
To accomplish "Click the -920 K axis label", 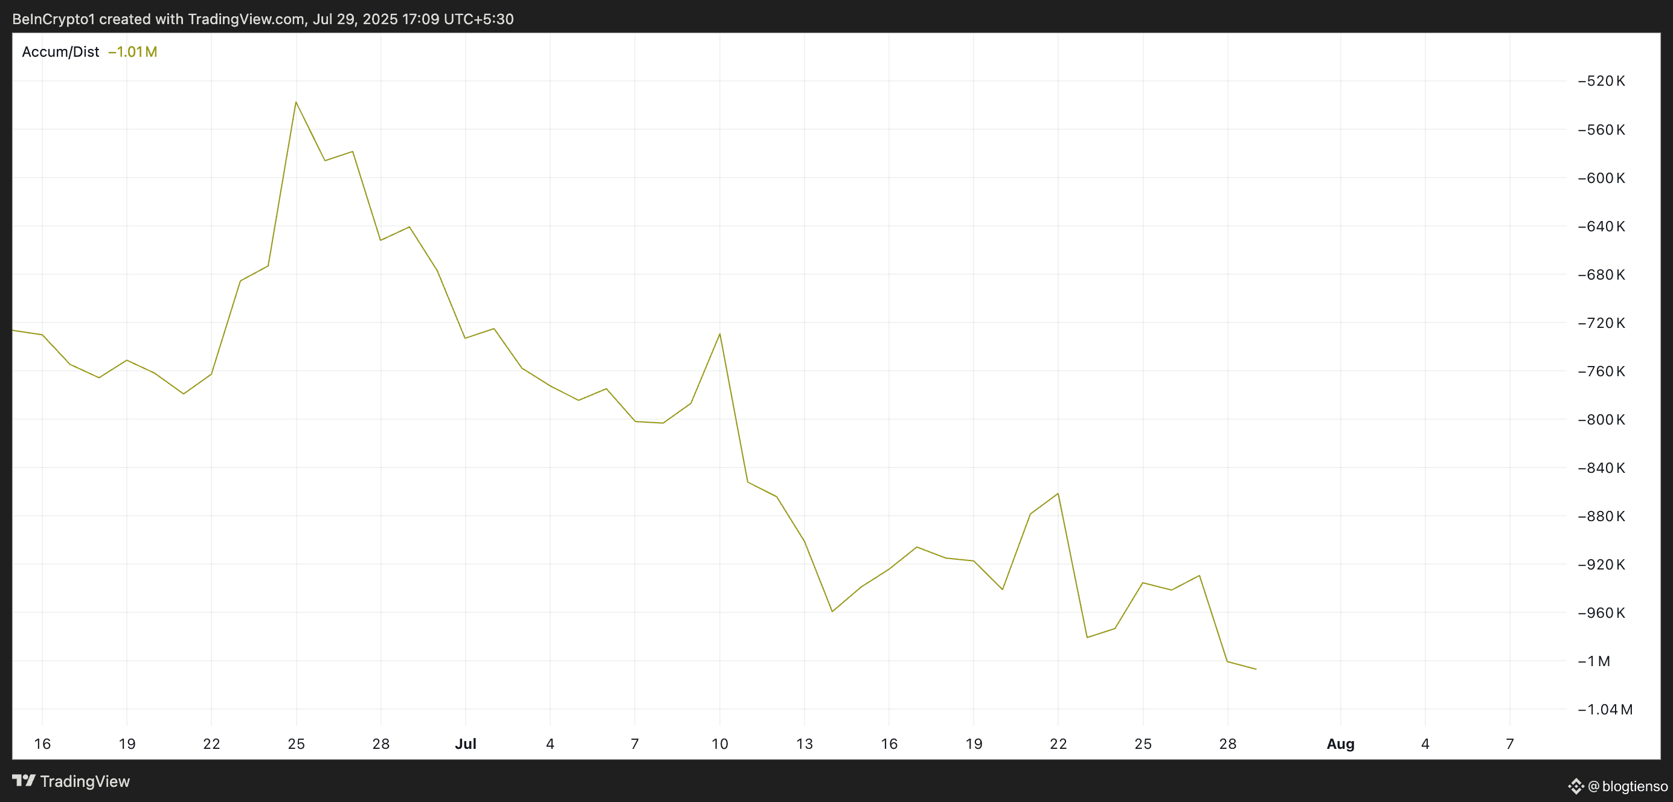I will (1602, 565).
